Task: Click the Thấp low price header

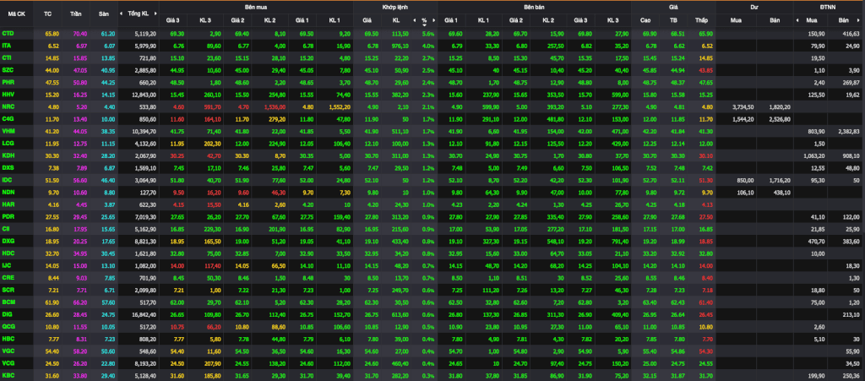Action: point(701,20)
